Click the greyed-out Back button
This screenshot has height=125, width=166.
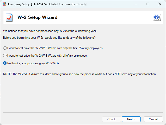coord(111,119)
